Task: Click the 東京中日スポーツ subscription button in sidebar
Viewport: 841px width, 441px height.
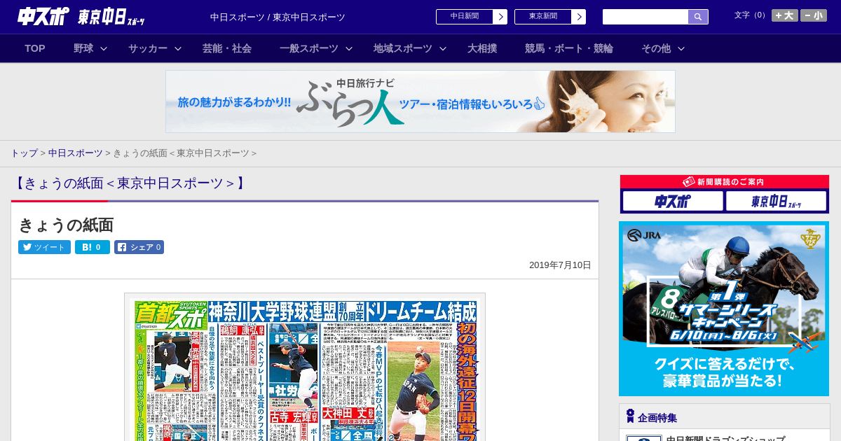Action: [776, 202]
